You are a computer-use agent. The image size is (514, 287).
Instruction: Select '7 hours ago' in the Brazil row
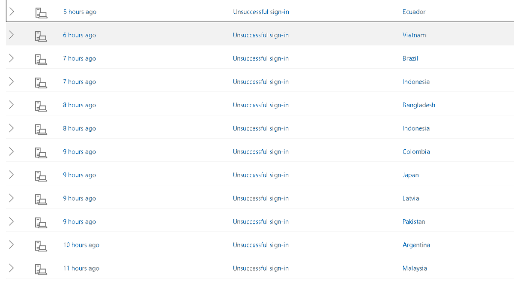(80, 58)
